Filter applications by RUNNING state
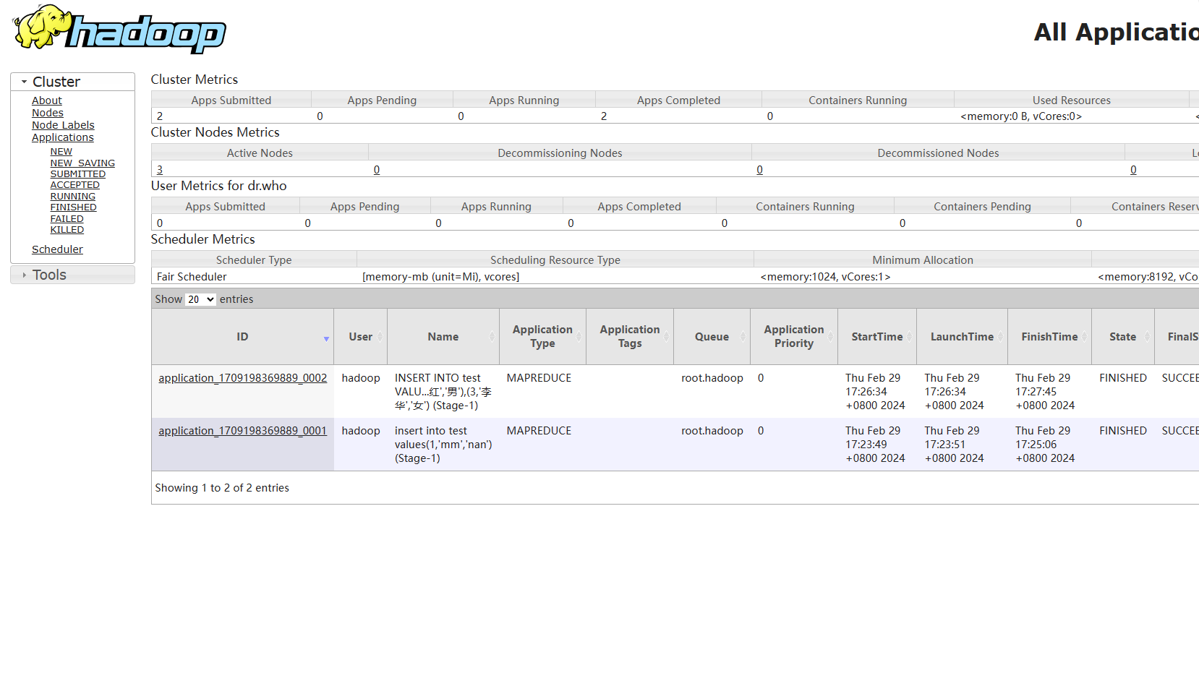 click(x=72, y=197)
